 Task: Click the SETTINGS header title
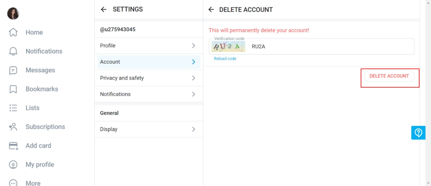(128, 9)
